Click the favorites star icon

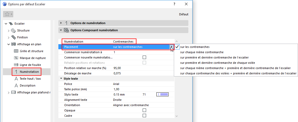tap(7, 14)
